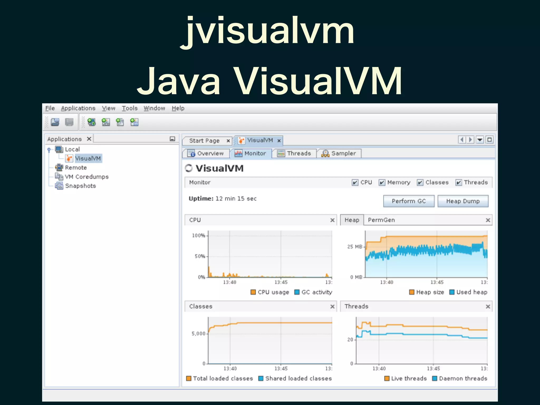The height and width of the screenshot is (405, 540).
Task: Click the Load Snapshot toolbar icon
Action: click(x=55, y=122)
